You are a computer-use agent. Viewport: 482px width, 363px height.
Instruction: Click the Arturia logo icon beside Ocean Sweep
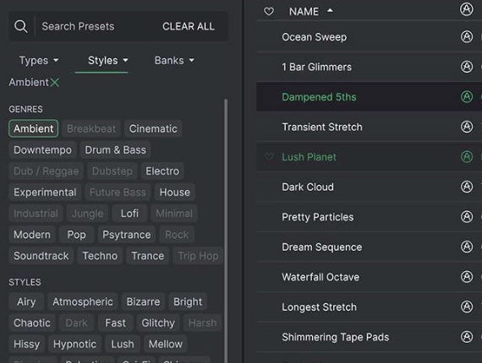467,36
